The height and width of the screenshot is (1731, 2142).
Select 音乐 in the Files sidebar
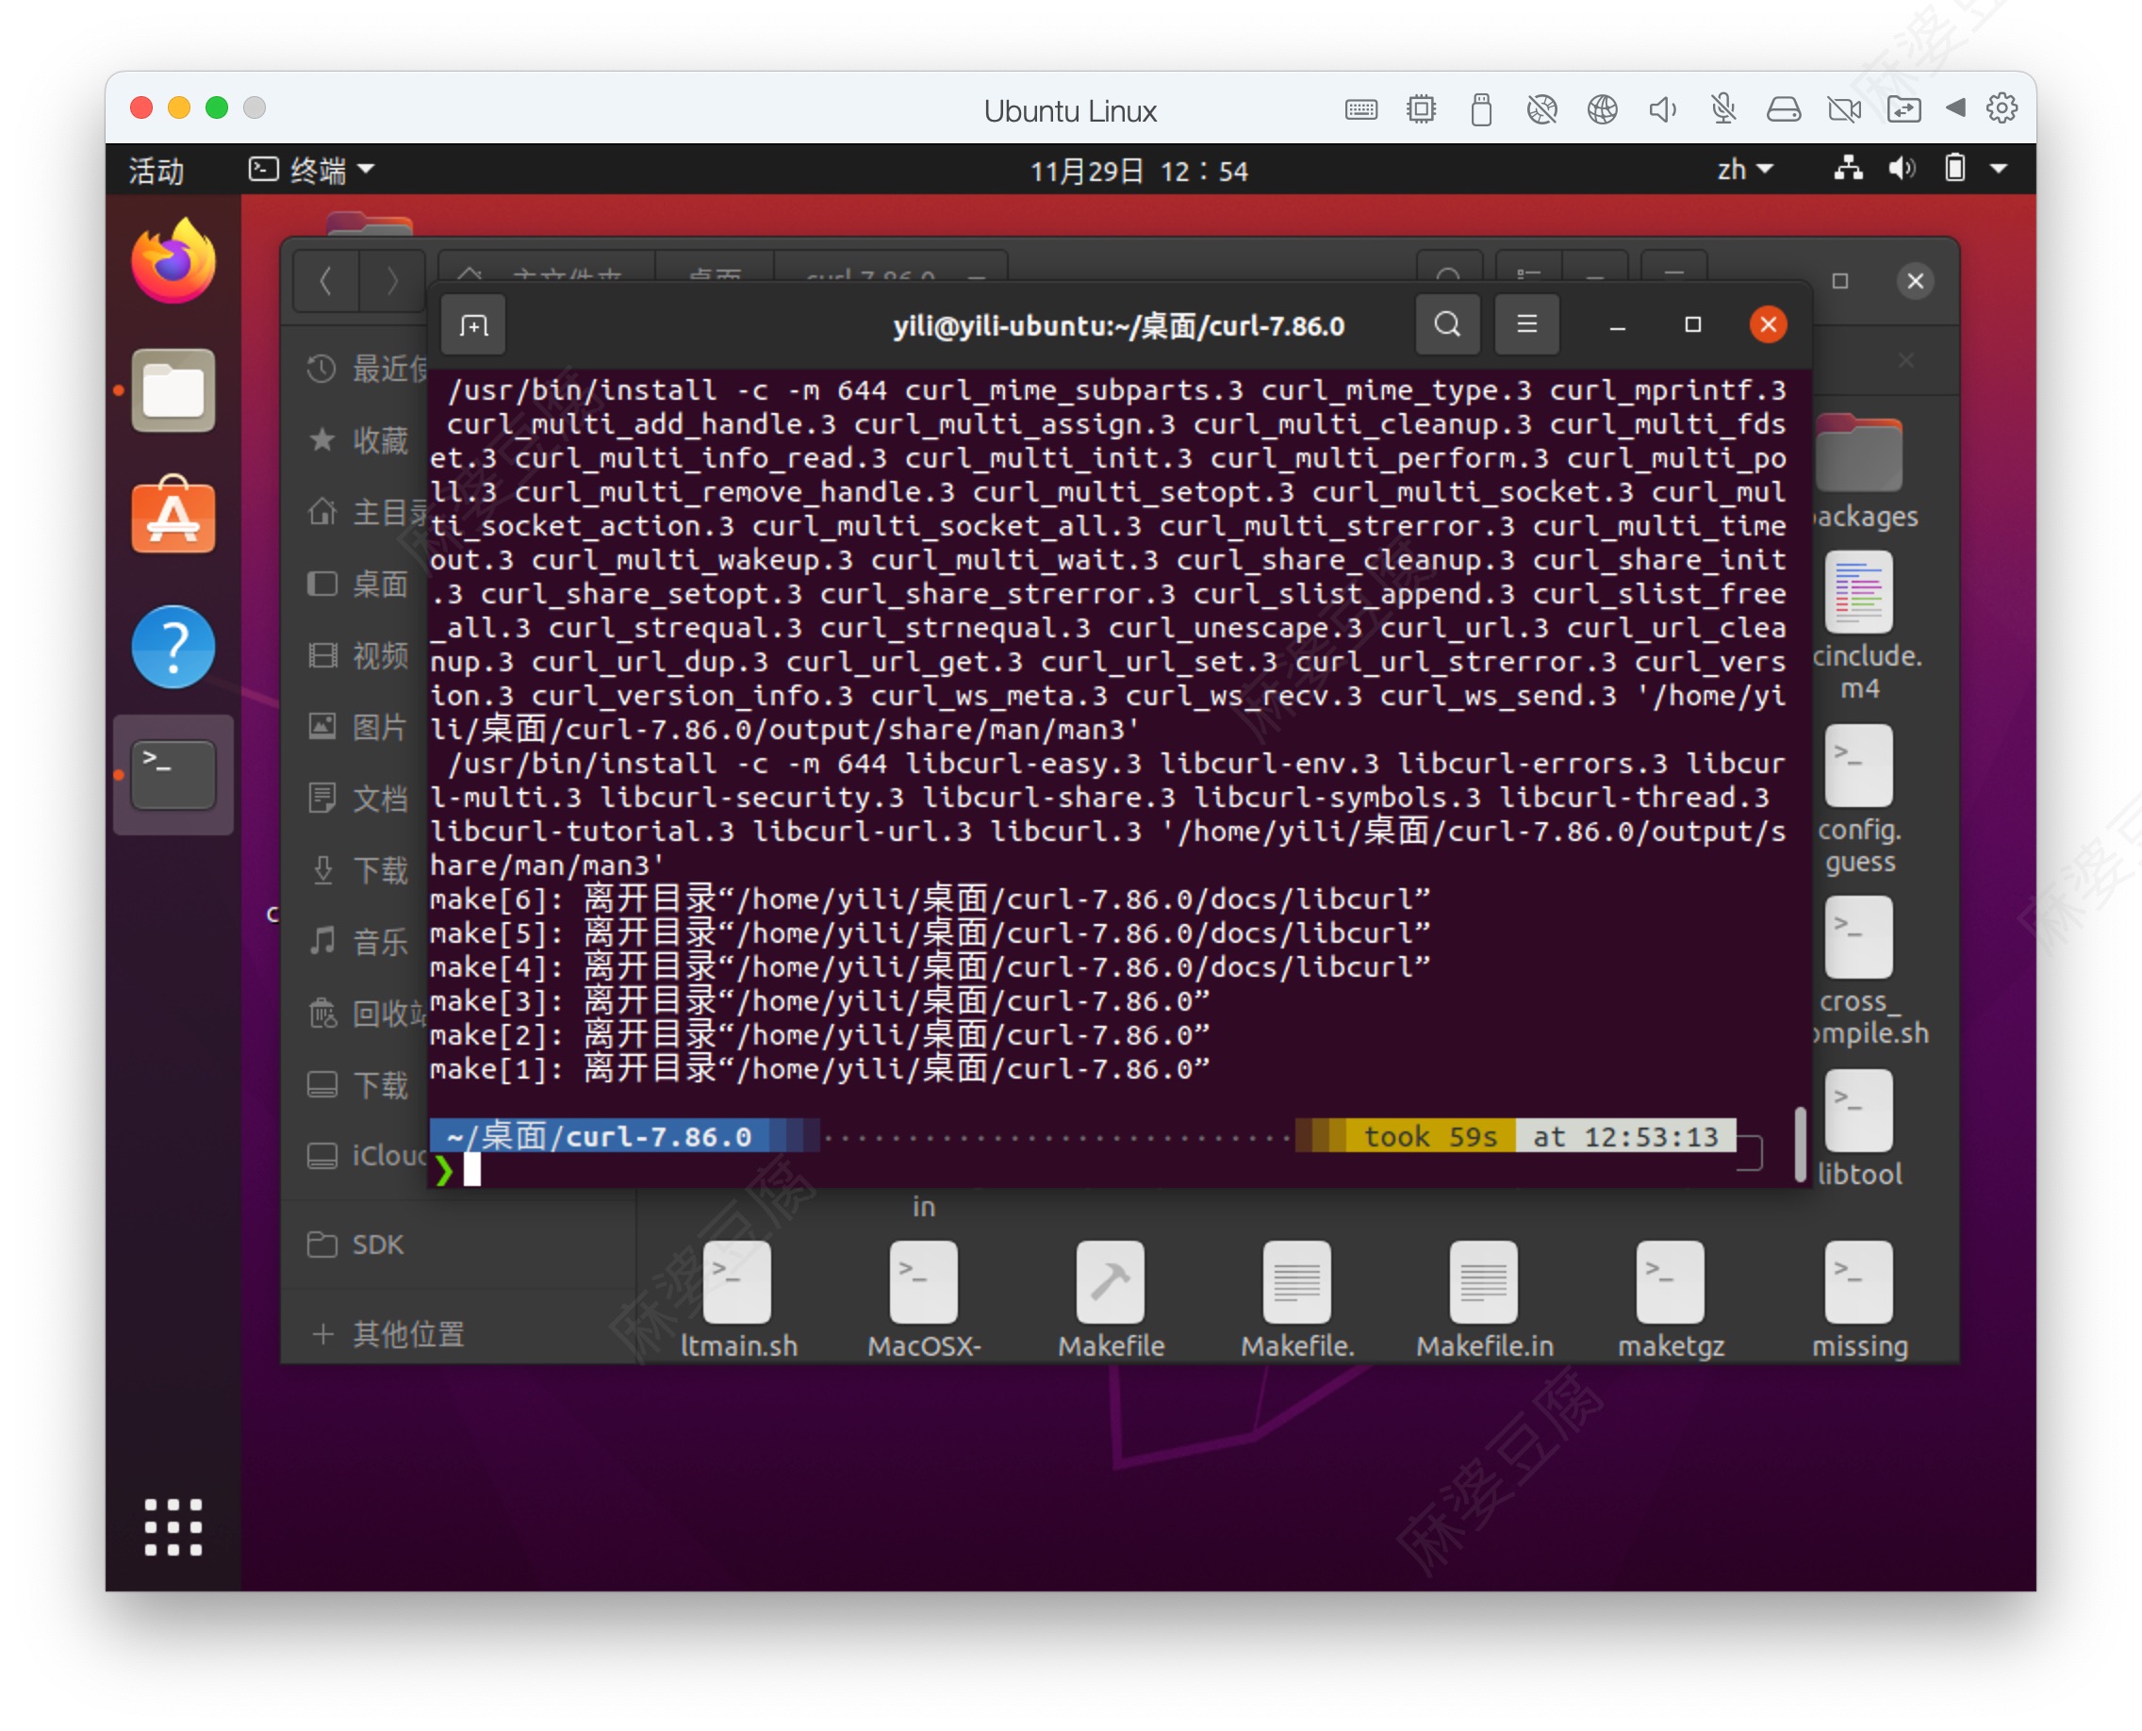point(358,941)
